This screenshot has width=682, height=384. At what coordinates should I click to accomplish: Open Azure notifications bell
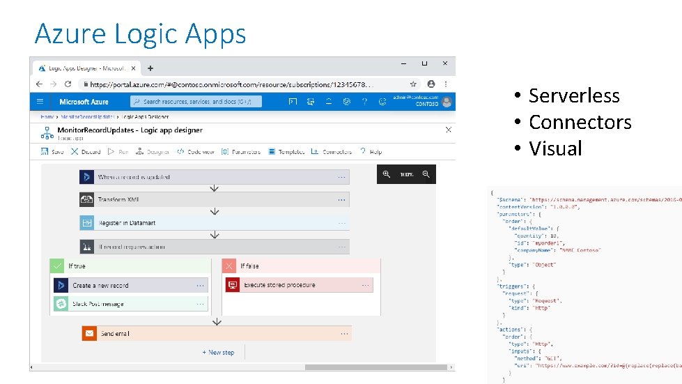pos(329,101)
